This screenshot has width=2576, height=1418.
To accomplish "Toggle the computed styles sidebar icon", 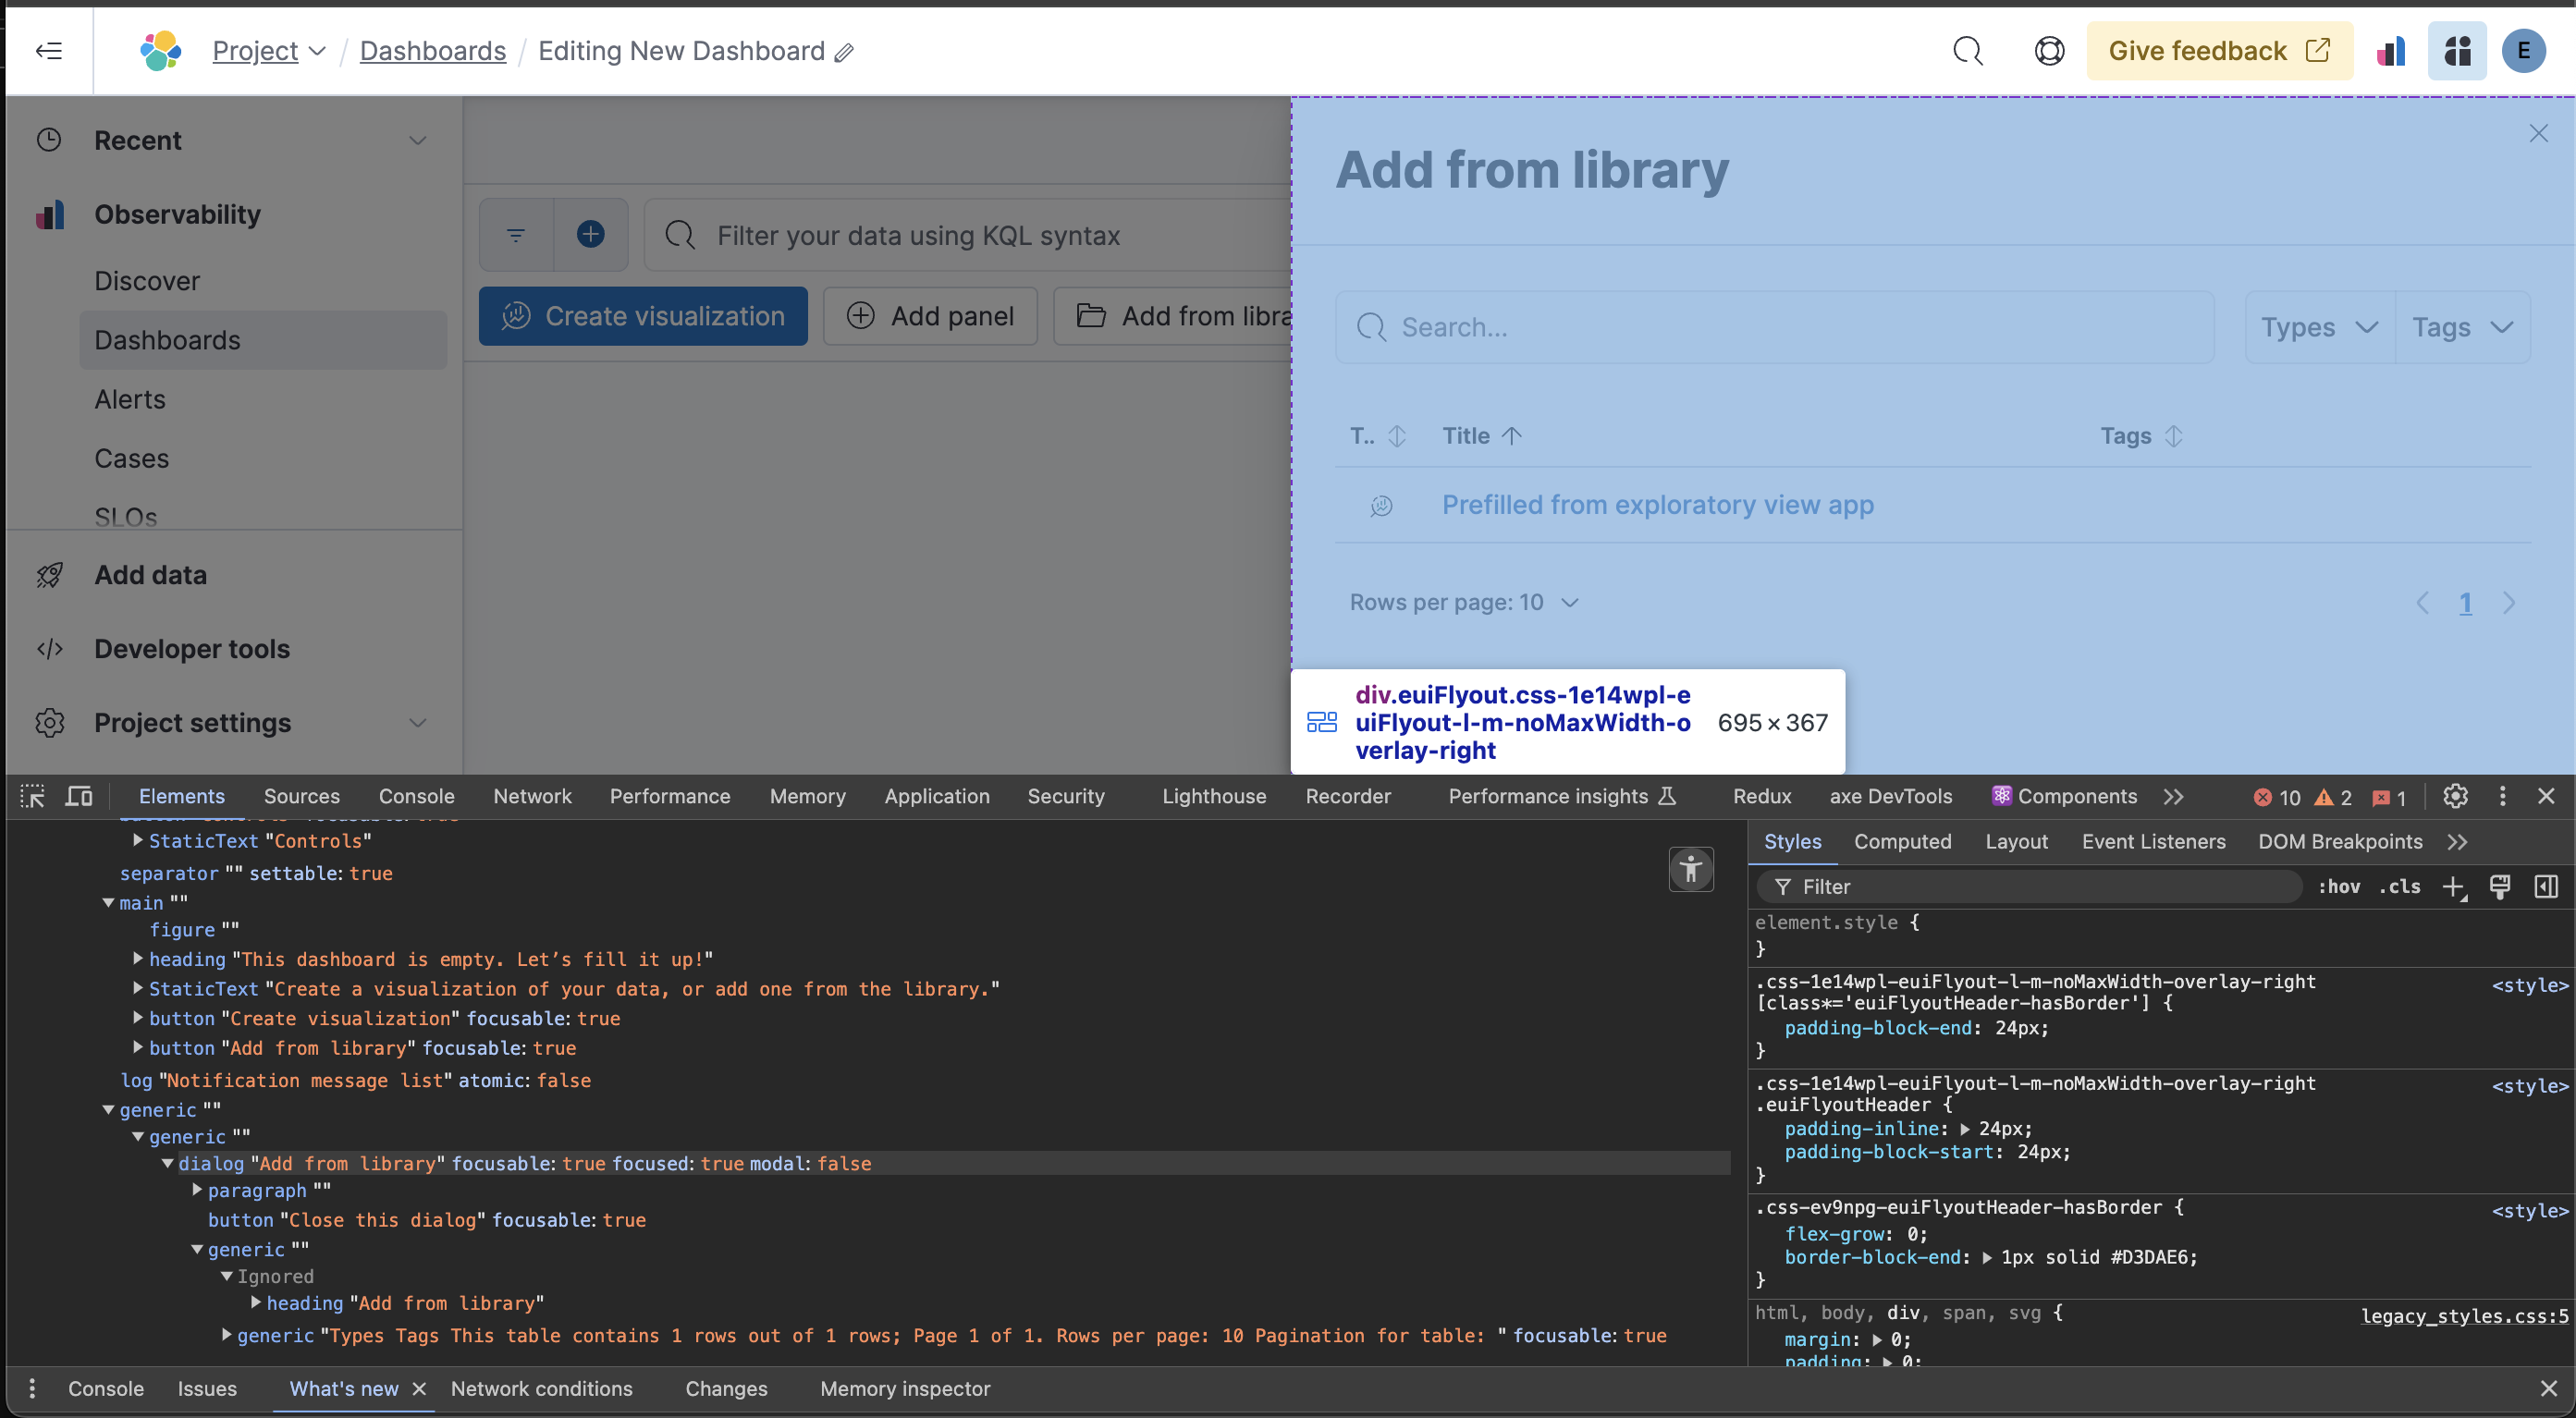I will click(x=2546, y=887).
